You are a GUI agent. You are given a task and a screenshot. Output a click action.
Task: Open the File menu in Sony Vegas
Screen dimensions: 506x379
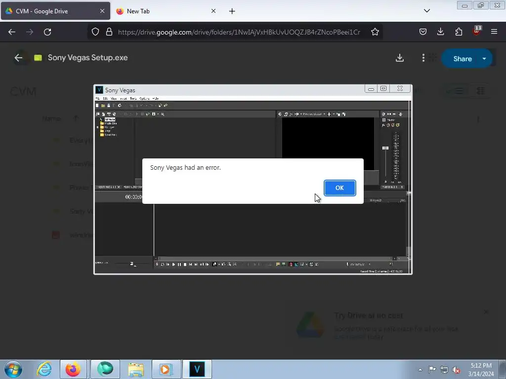[x=98, y=98]
